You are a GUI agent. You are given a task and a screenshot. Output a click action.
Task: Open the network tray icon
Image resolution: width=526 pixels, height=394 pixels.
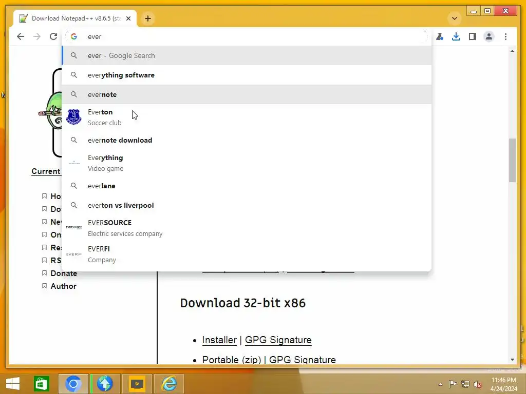pos(465,384)
